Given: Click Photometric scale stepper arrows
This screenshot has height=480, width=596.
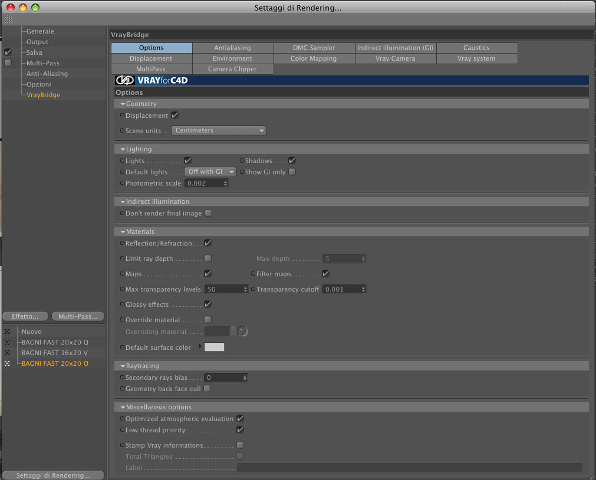Looking at the screenshot, I should (225, 183).
